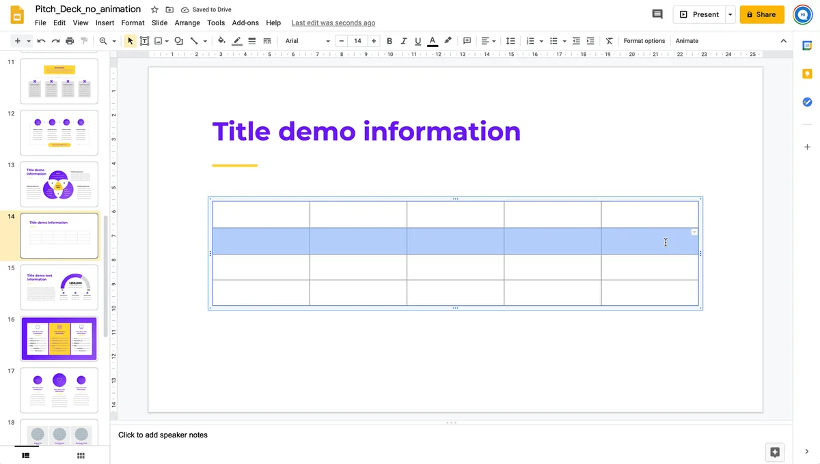Viewport: 820px width, 464px height.
Task: Toggle Italic formatting
Action: click(x=404, y=41)
